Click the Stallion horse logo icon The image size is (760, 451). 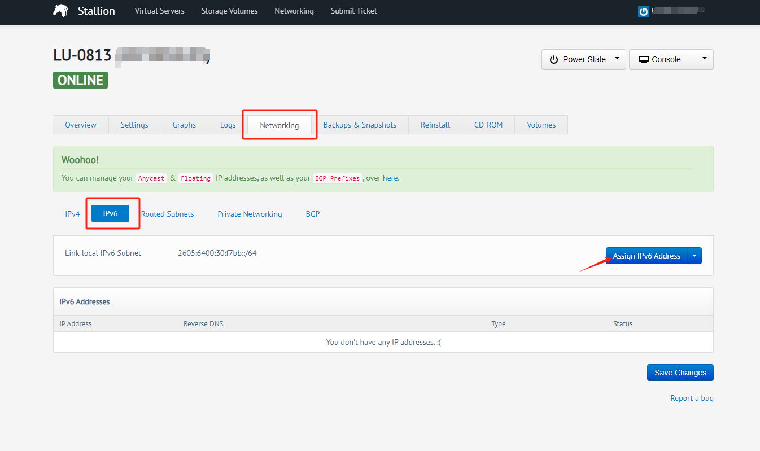pos(61,11)
